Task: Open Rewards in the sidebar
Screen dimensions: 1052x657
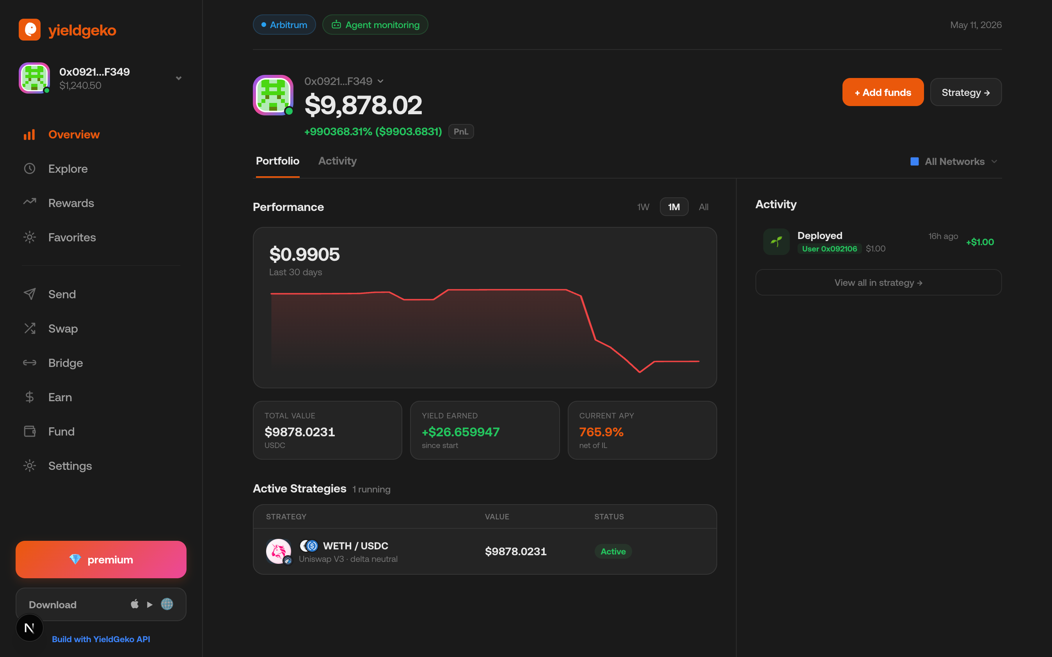Action: point(101,203)
